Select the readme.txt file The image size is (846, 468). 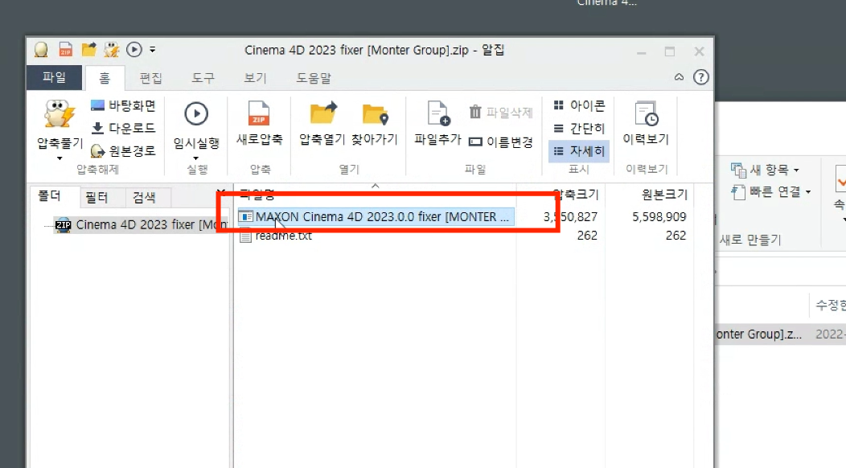pos(284,236)
